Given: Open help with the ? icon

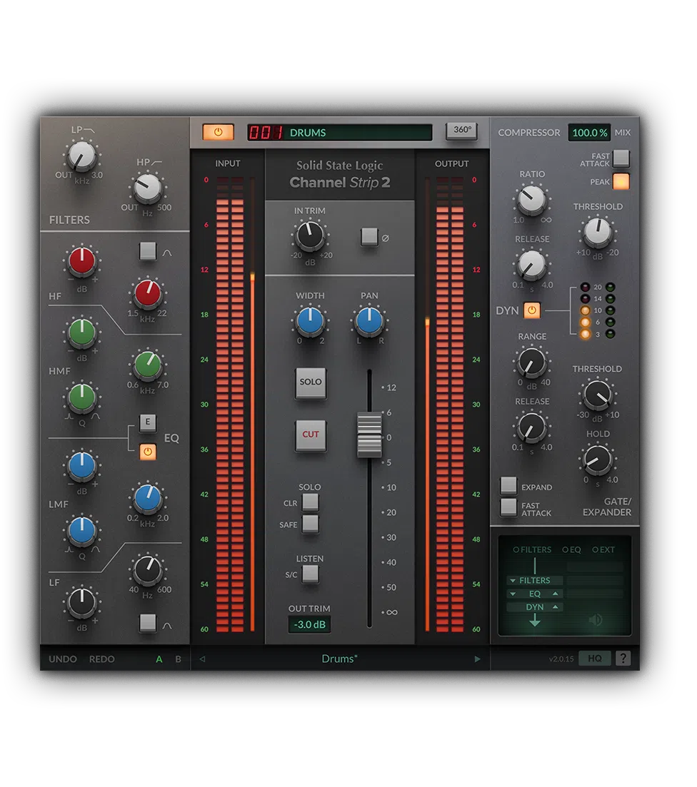Looking at the screenshot, I should (622, 658).
